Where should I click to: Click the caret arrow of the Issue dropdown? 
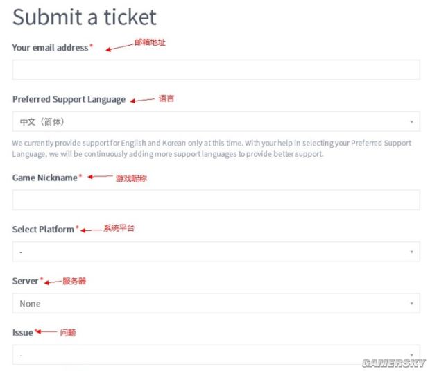point(411,355)
